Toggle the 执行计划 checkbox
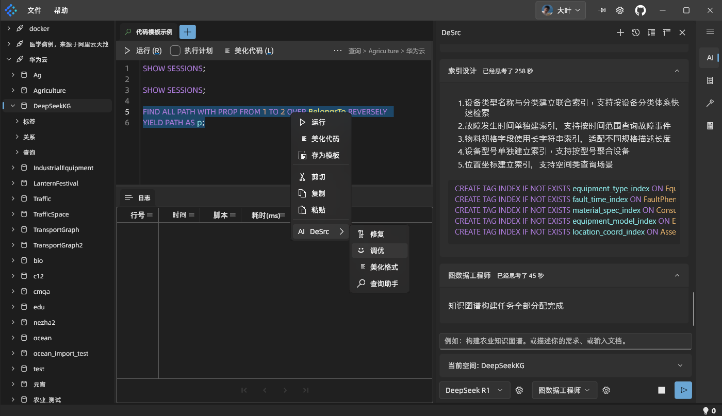 175,51
